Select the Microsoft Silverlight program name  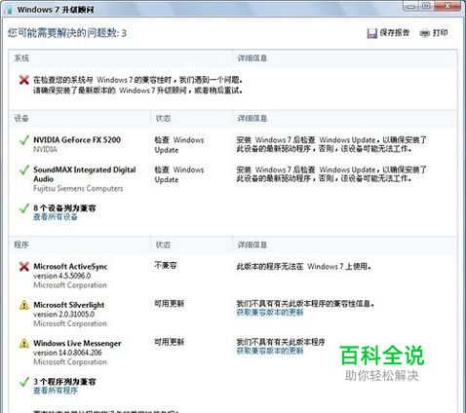coord(69,305)
